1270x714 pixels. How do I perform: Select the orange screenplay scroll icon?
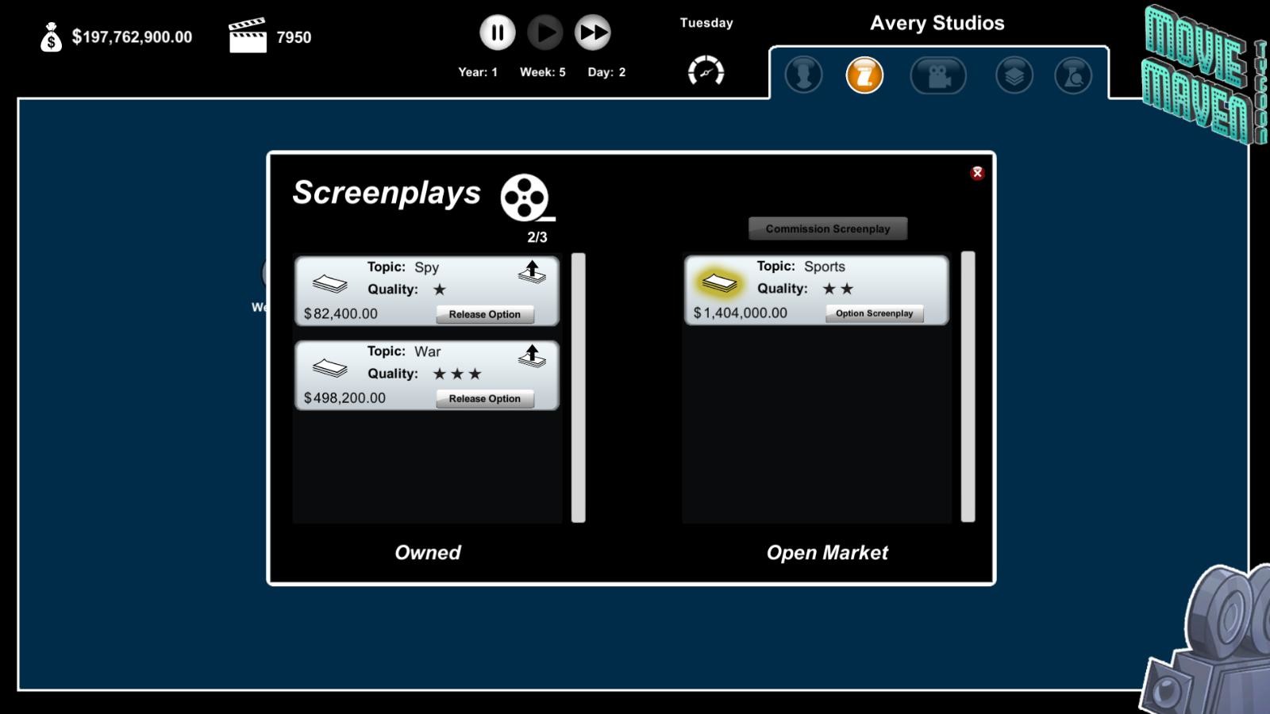point(863,75)
